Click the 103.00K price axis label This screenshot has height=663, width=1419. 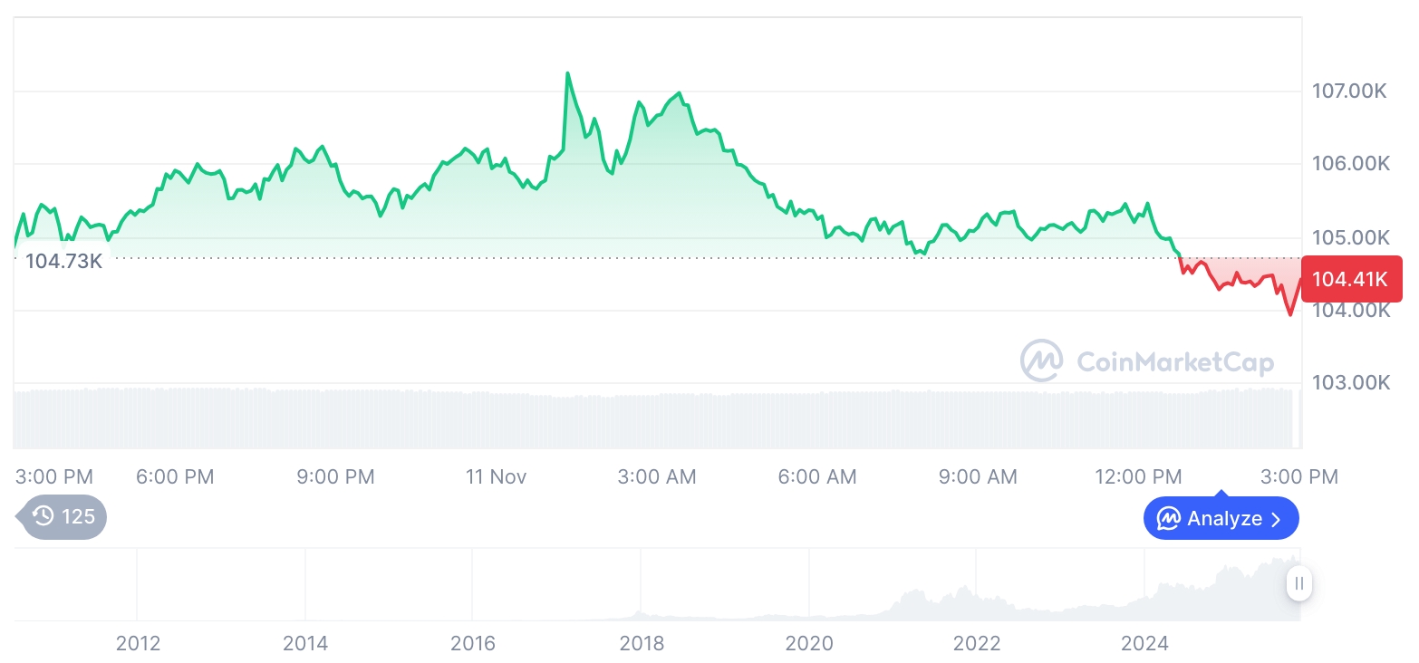[1350, 383]
